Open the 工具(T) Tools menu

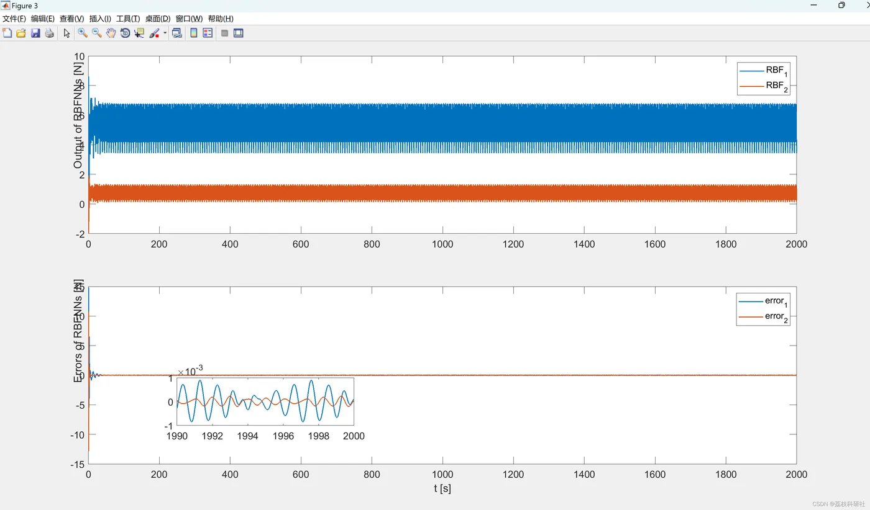[128, 19]
